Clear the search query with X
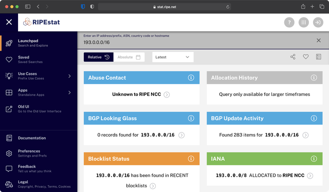Image resolution: width=329 pixels, height=192 pixels. tap(319, 40)
